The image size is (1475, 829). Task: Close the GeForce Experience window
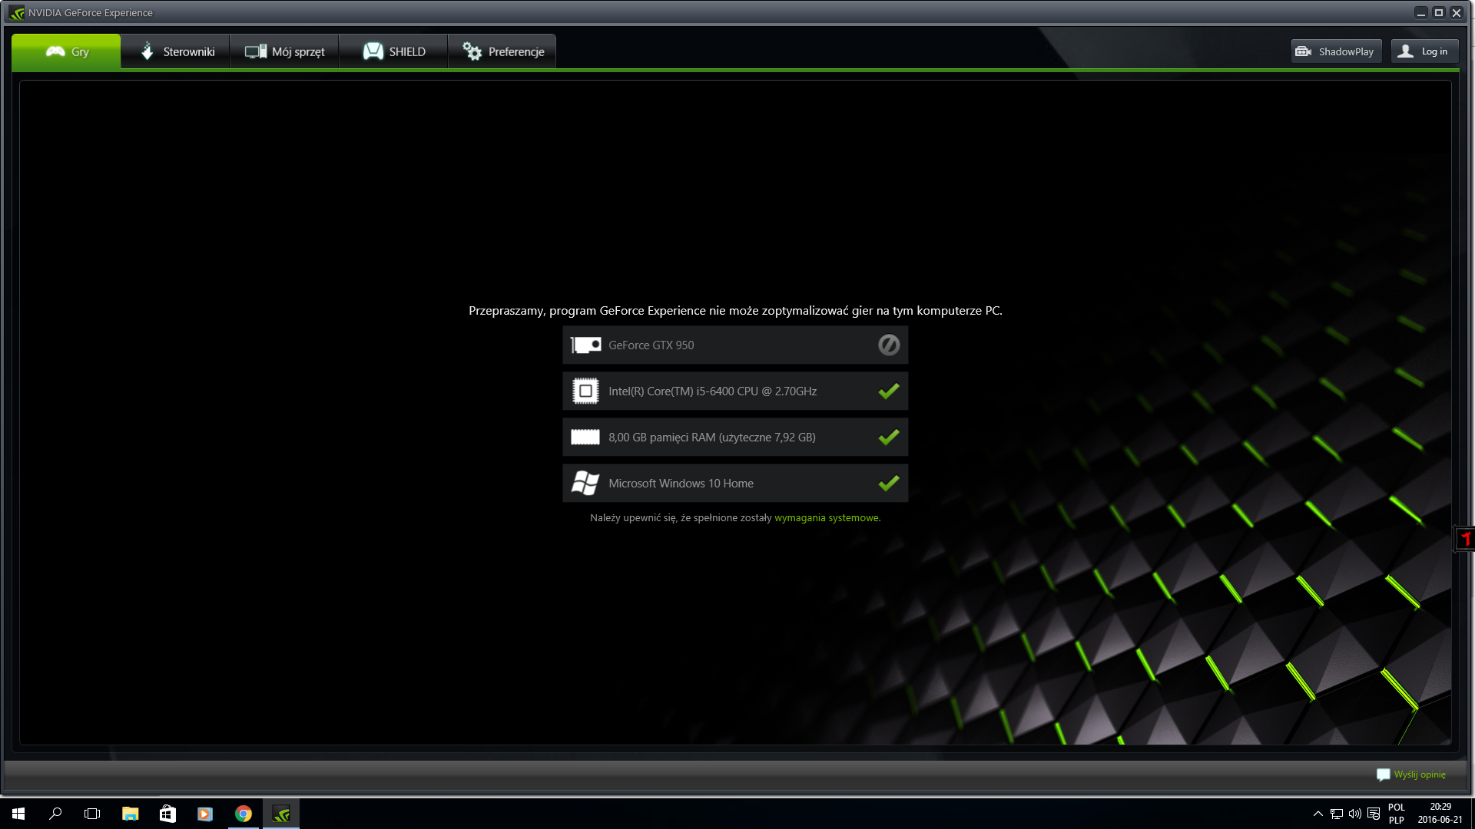1457,12
